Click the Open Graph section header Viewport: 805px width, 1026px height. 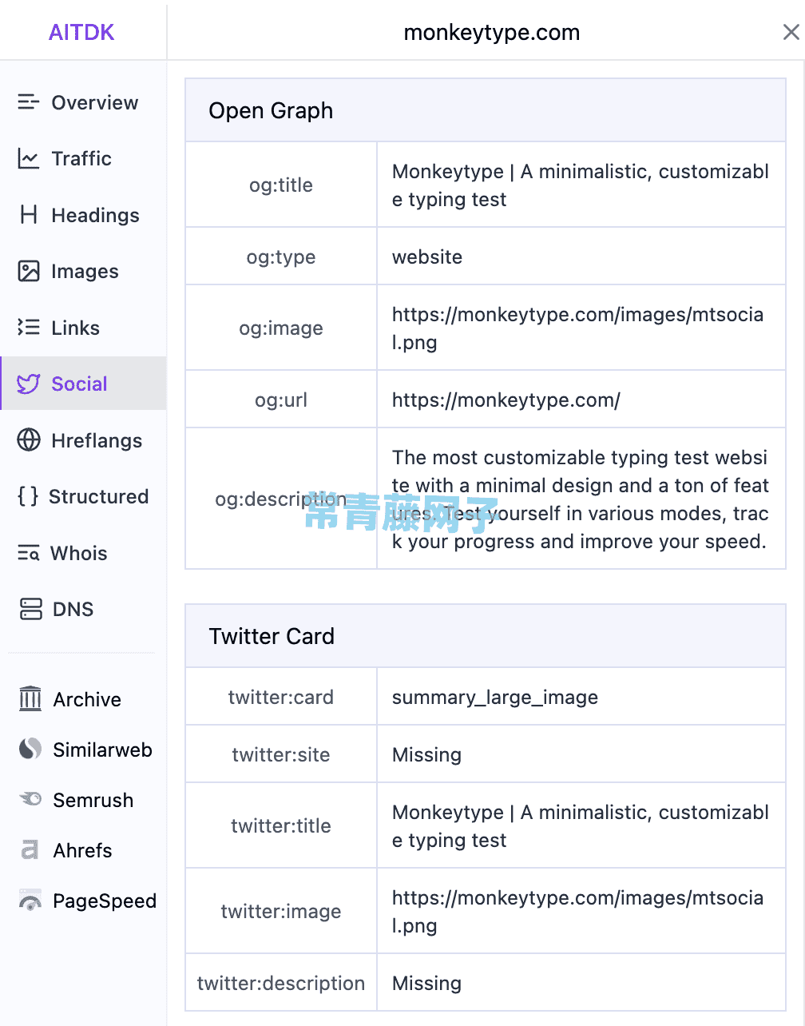click(486, 110)
